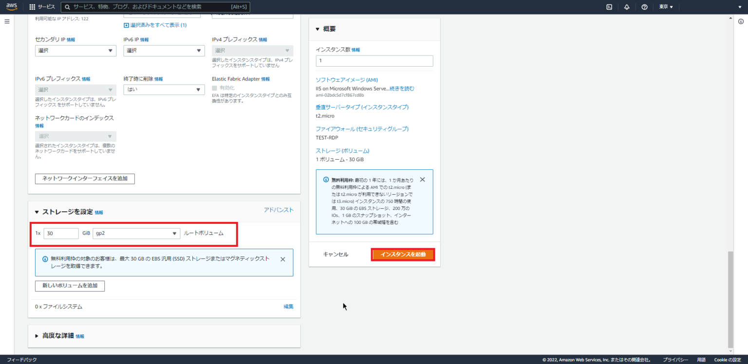Click the search magnifier in the top bar

[66, 7]
